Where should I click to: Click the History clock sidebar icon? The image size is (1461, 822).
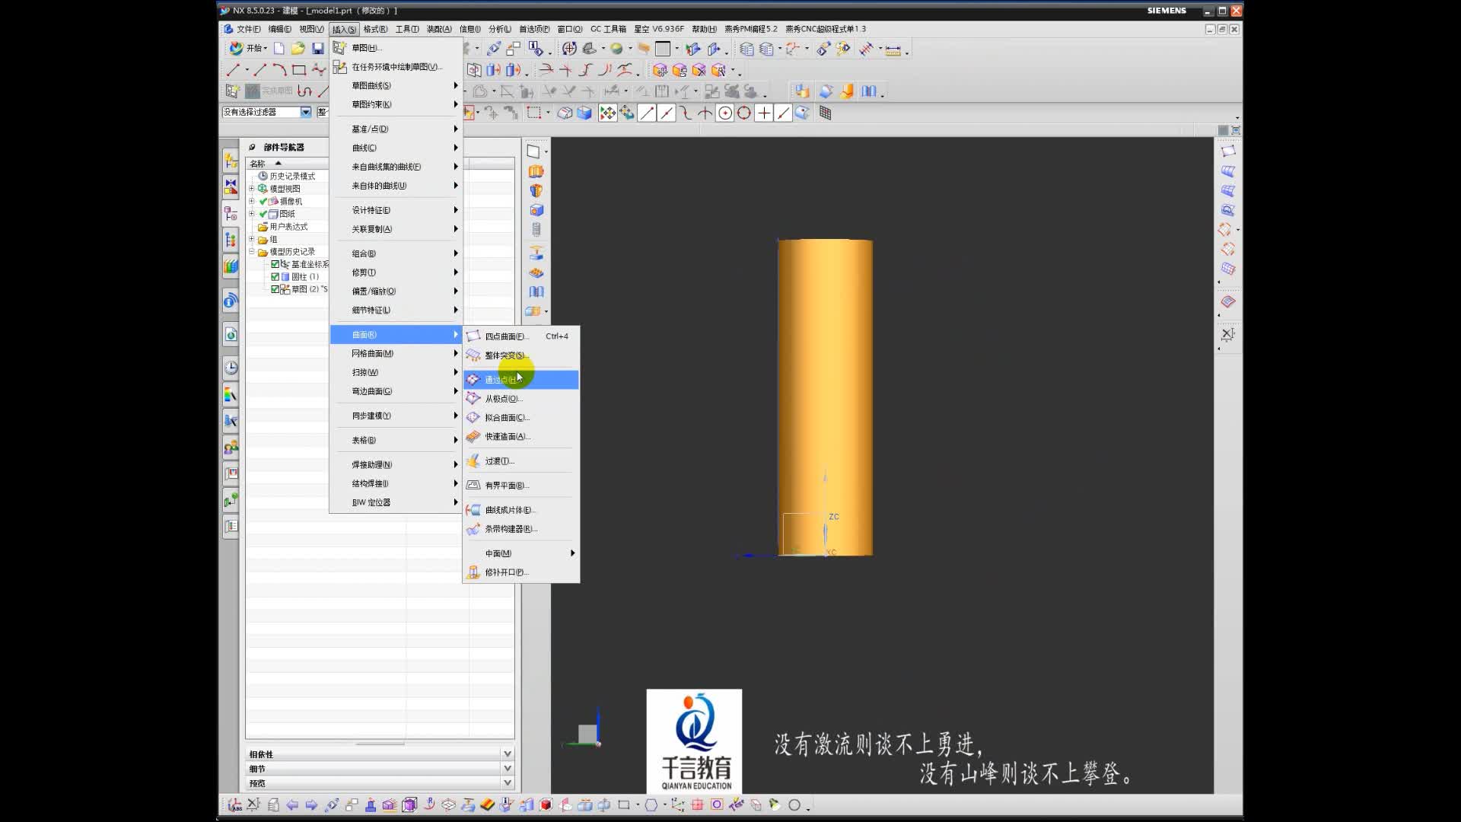[231, 368]
